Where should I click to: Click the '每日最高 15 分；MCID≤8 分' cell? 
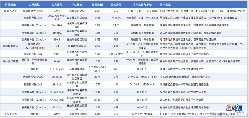[x=142, y=17]
